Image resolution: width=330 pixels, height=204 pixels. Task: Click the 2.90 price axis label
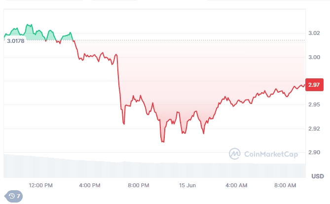314,152
